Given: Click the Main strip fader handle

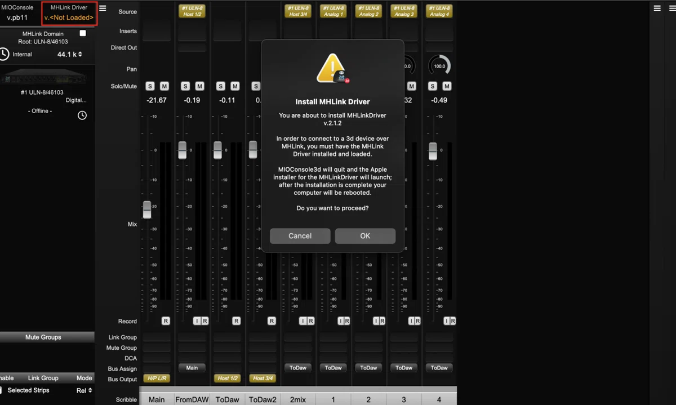Looking at the screenshot, I should tap(147, 210).
